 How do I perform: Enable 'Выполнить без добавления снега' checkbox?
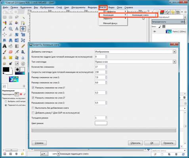(33, 108)
